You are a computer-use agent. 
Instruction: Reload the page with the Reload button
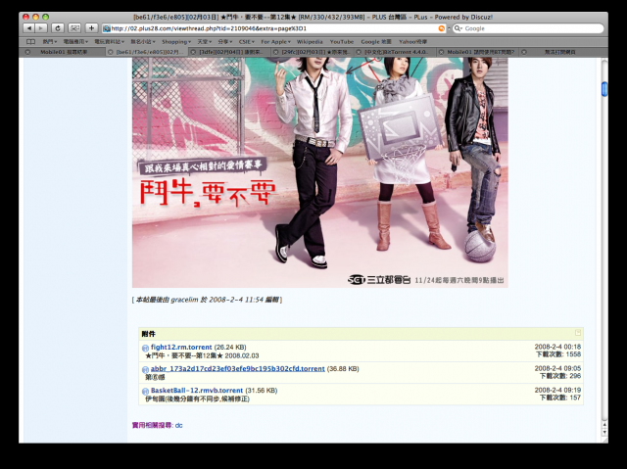pos(58,28)
